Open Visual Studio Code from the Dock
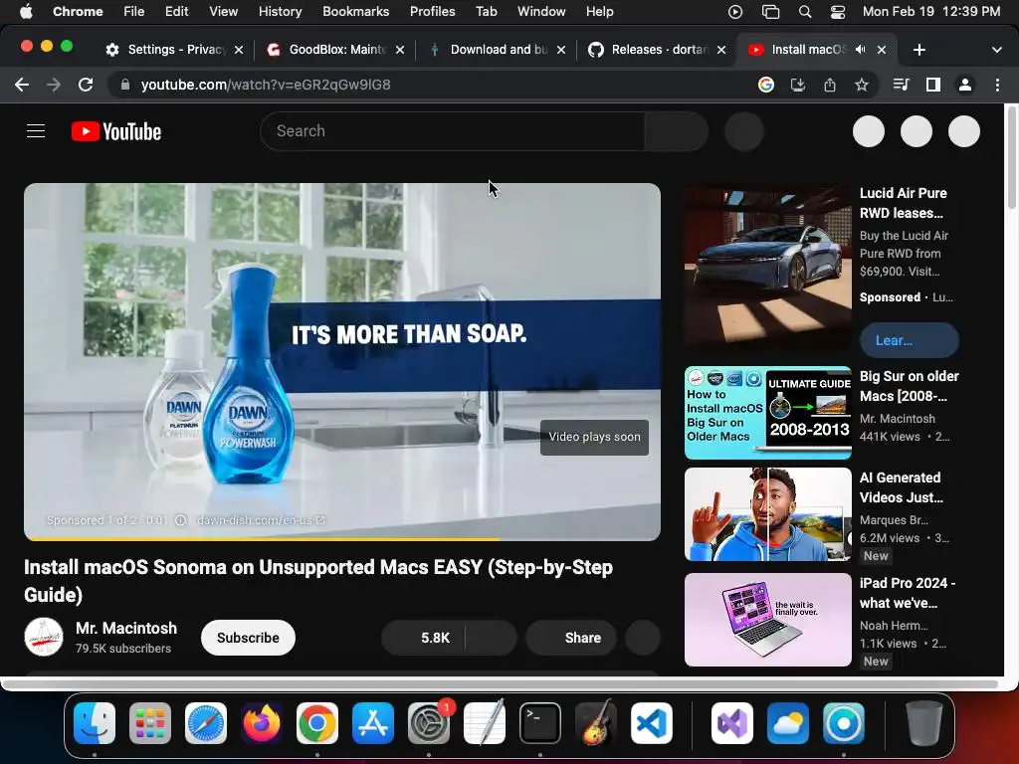This screenshot has width=1019, height=764. pos(652,722)
